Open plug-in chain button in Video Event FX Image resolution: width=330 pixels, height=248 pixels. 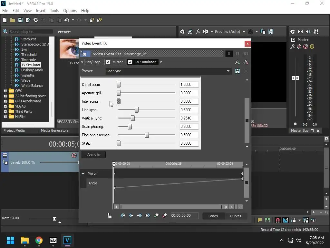[238, 62]
